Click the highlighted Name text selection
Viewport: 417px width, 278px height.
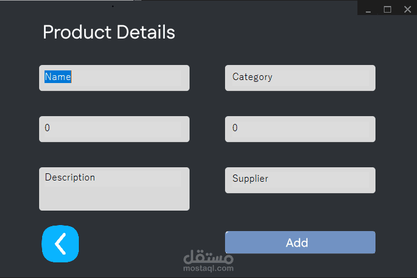point(58,77)
